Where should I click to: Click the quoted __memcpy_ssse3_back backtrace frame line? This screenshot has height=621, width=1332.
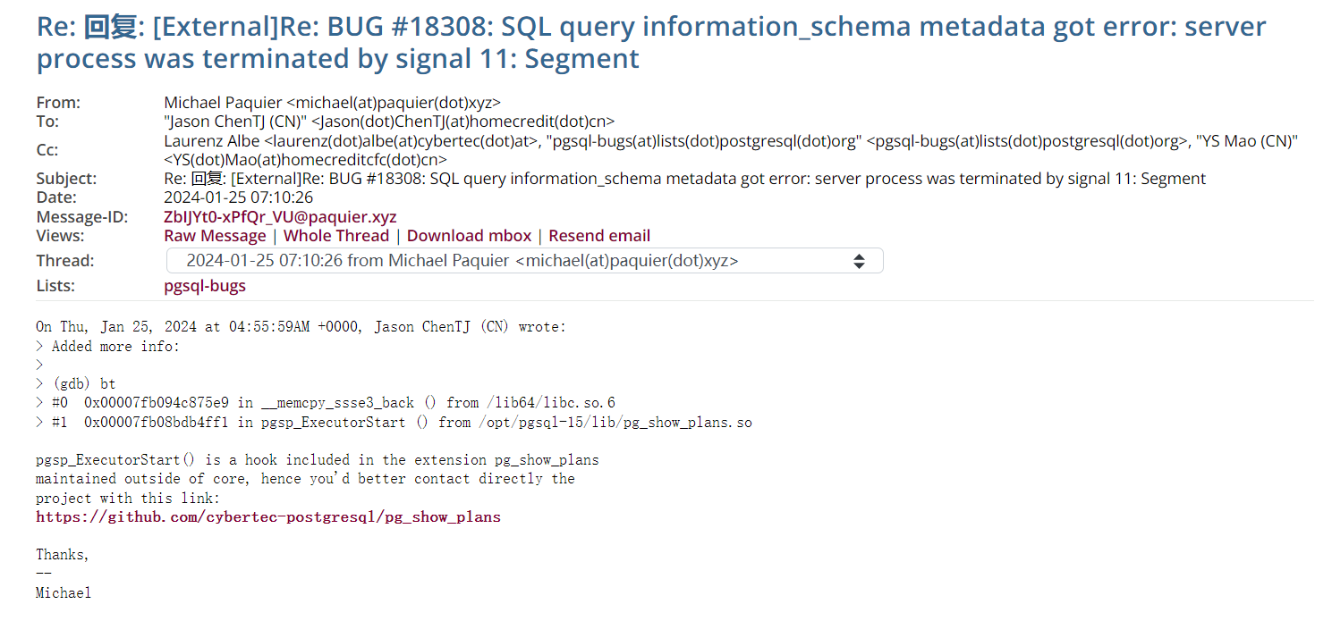[x=333, y=403]
